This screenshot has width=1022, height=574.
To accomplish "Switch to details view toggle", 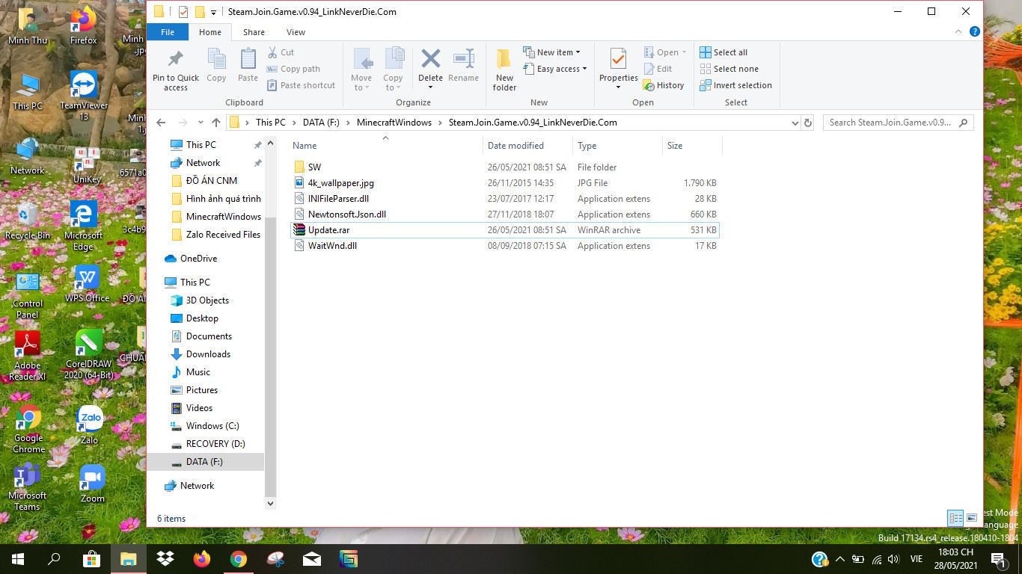I will (x=955, y=518).
